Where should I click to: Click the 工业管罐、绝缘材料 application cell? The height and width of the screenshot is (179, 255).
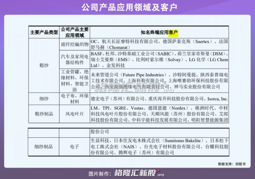click(75, 81)
